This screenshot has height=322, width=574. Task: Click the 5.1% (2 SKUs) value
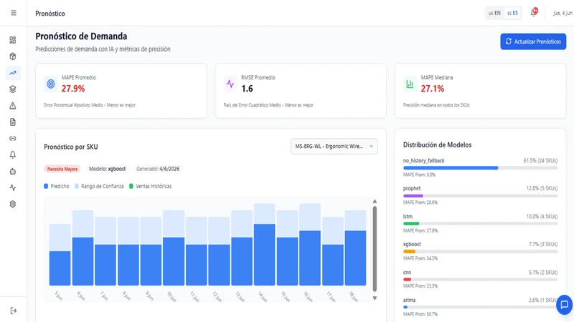coord(543,273)
